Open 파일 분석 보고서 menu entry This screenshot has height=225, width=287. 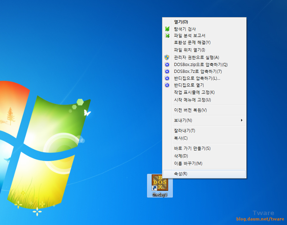tap(204, 36)
